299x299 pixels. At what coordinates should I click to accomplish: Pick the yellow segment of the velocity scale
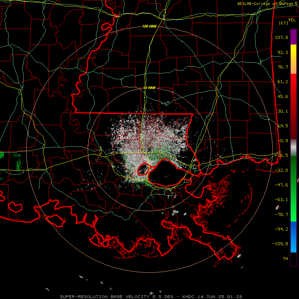pos(293,59)
